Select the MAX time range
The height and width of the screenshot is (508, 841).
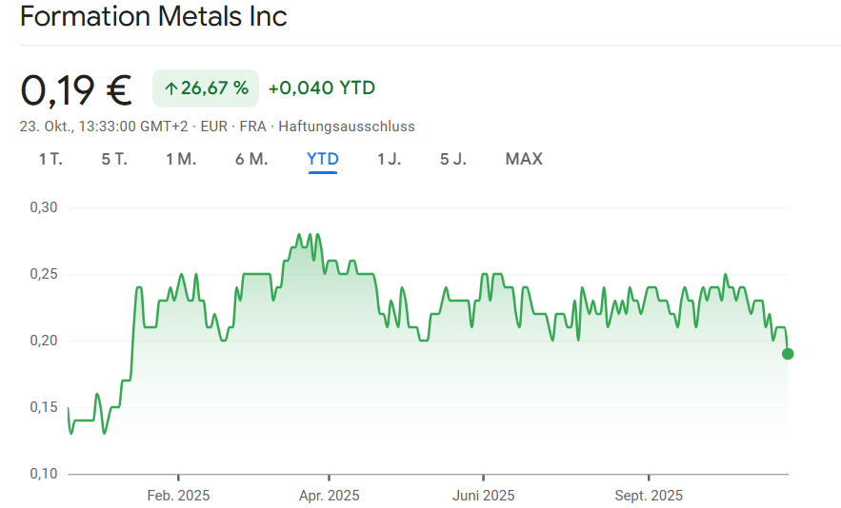pyautogui.click(x=524, y=159)
